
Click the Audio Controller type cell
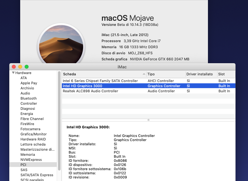161,91
